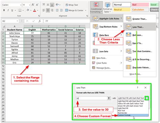Viewport: 160px width, 123px height.
Task: Select Custom Format... option
Action: [x=133, y=115]
